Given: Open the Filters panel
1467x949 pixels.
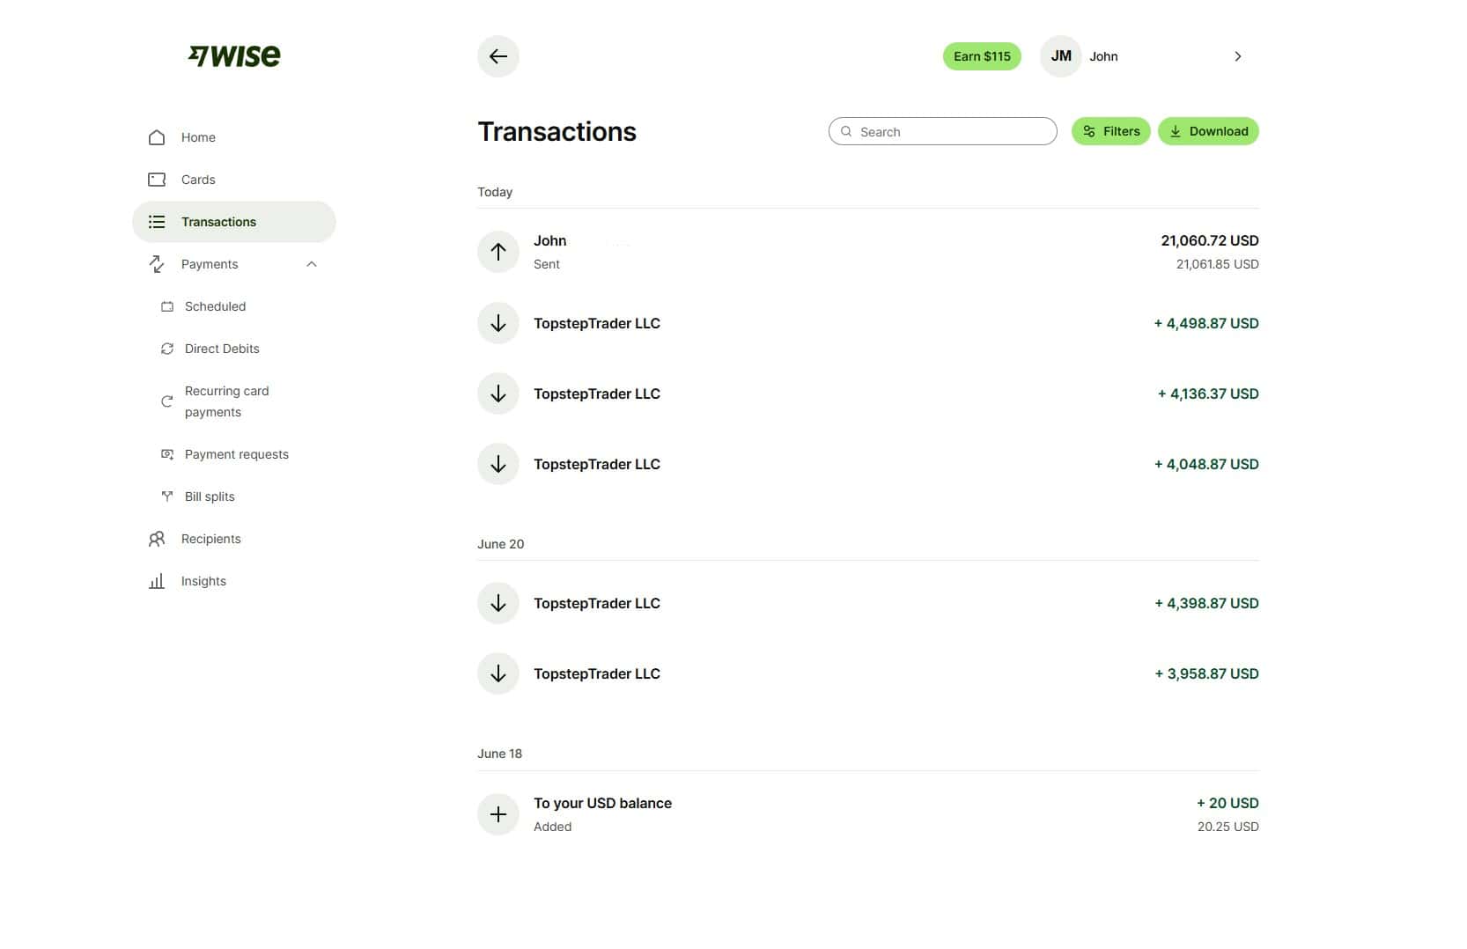Looking at the screenshot, I should coord(1111,131).
